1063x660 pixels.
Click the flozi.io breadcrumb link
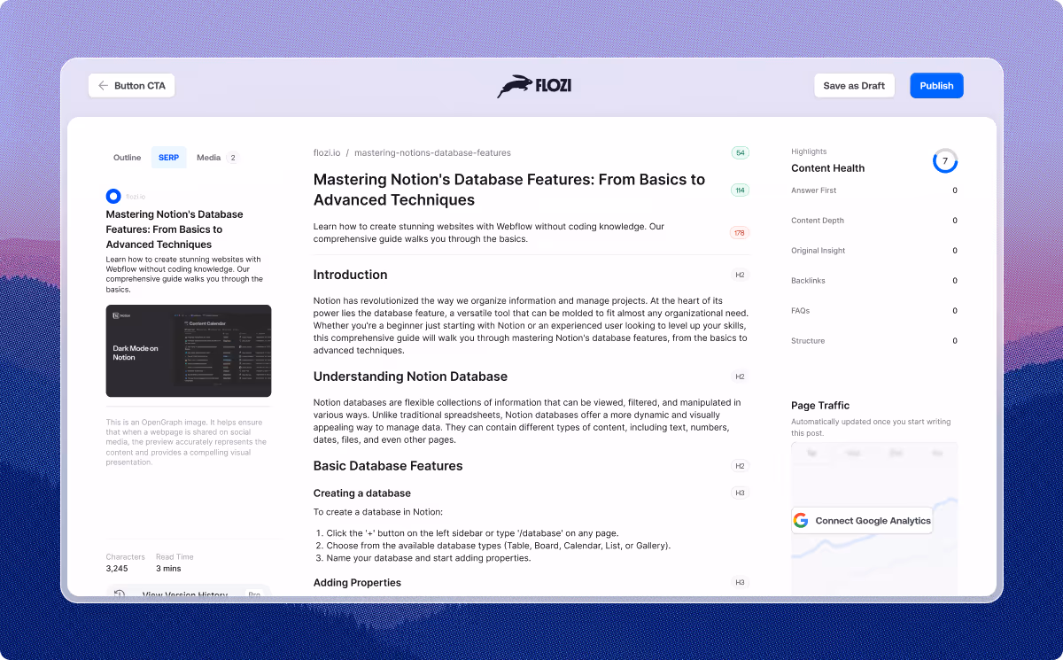pos(326,152)
